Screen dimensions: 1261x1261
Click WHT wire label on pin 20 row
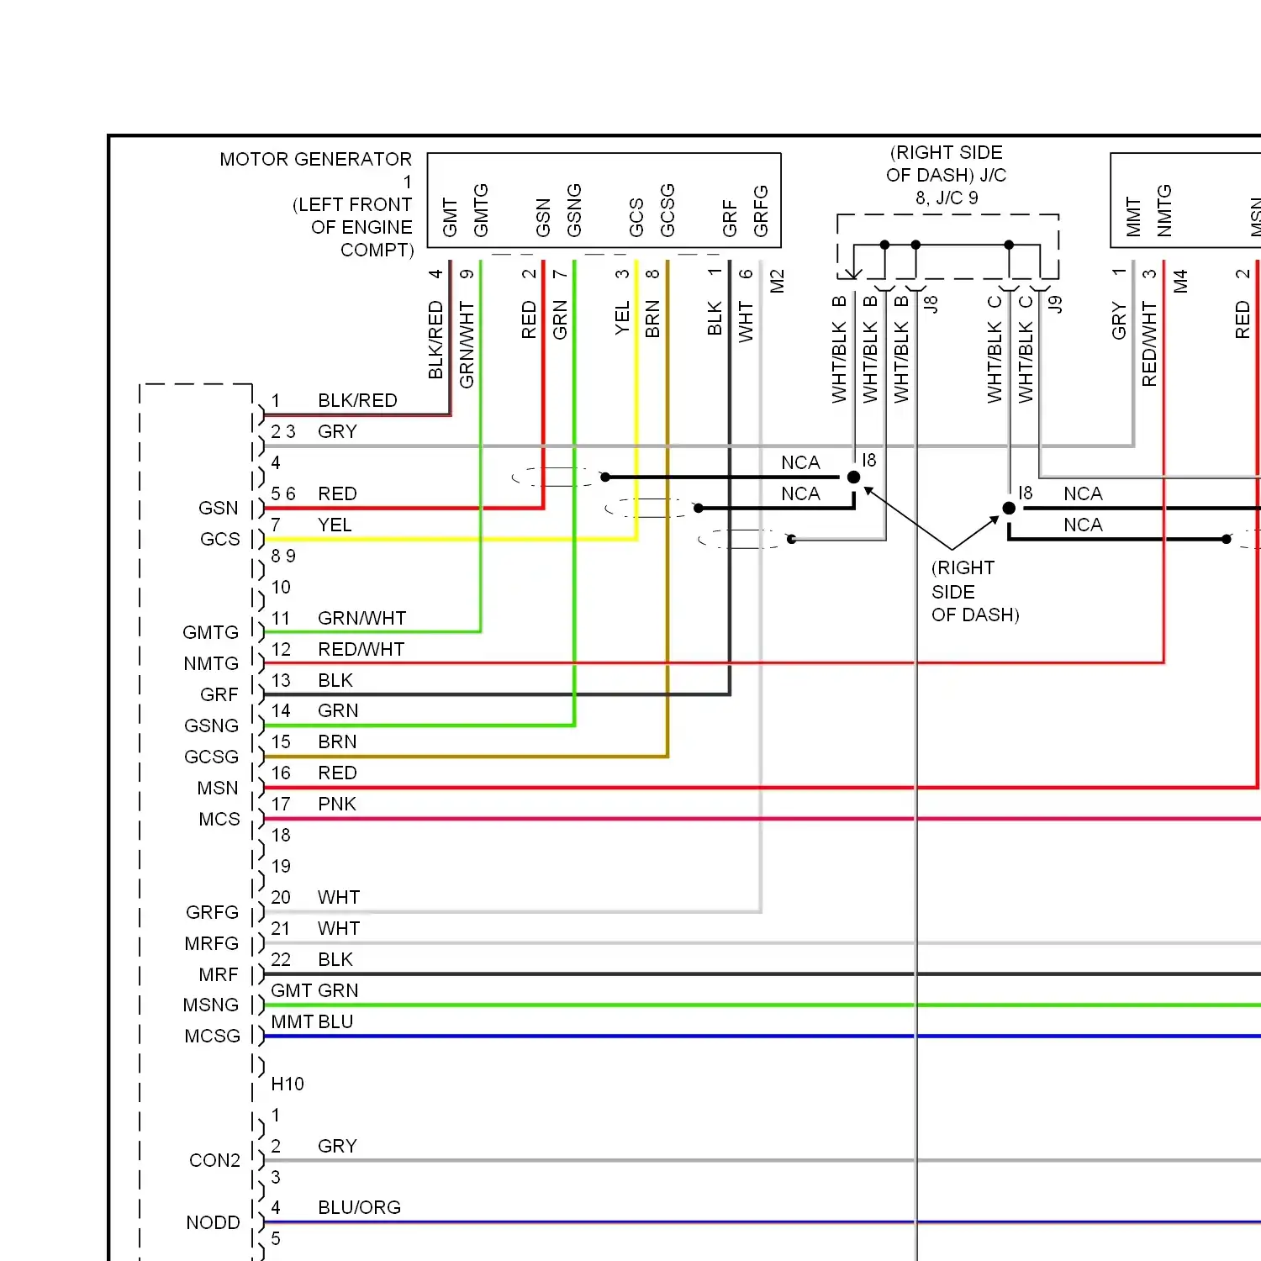tap(339, 897)
